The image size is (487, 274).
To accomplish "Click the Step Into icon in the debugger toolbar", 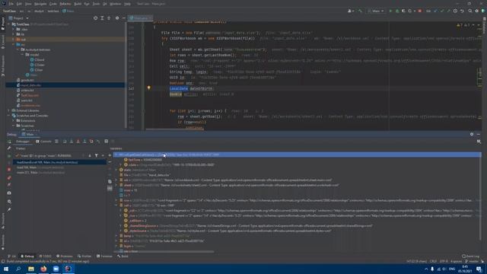I will tap(72, 142).
